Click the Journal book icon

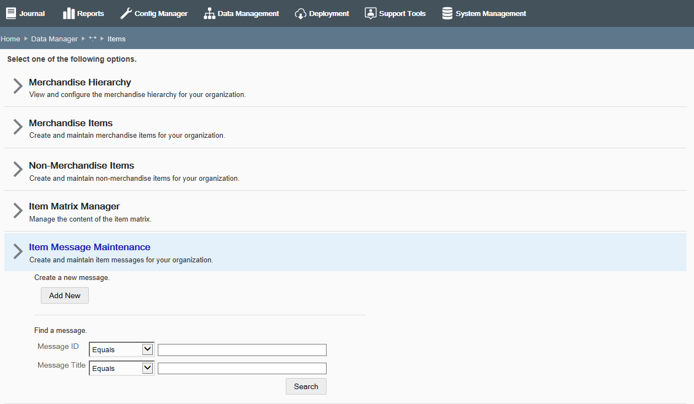point(11,13)
